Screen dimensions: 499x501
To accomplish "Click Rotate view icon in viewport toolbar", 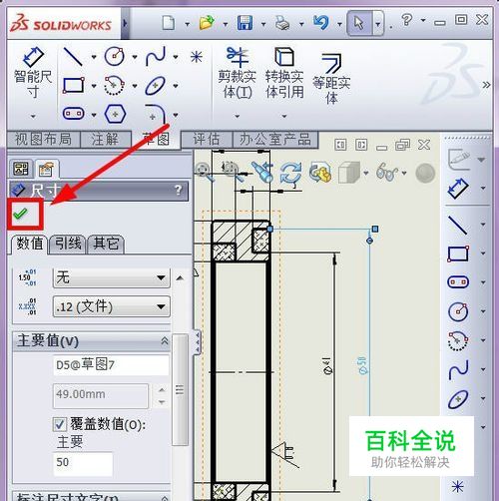I will 290,173.
